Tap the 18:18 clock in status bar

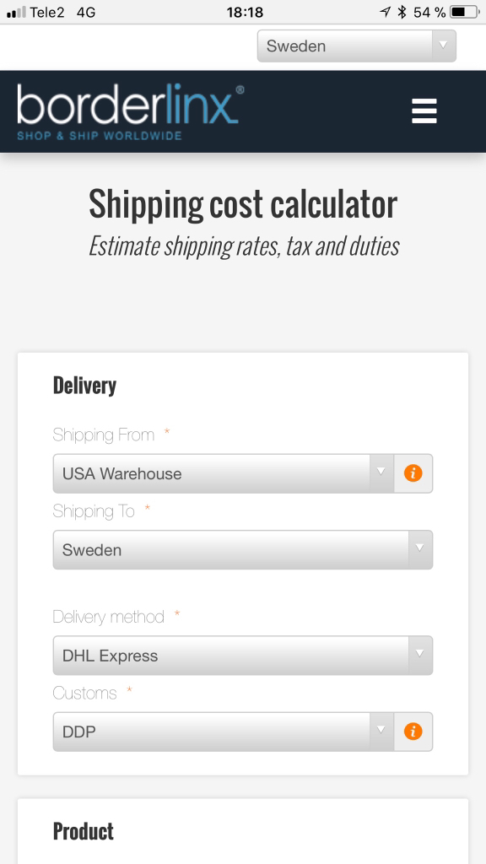pos(245,12)
